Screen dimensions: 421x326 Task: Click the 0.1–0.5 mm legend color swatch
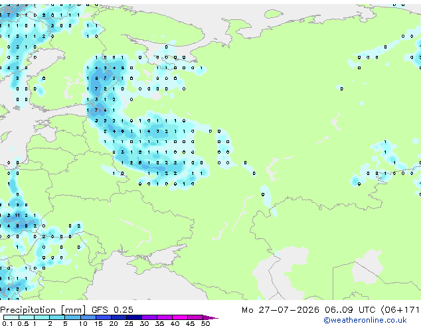click(x=11, y=317)
